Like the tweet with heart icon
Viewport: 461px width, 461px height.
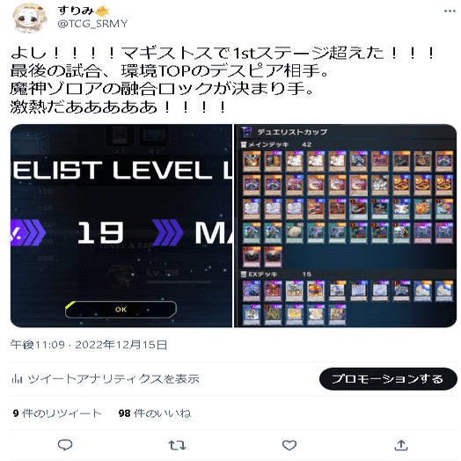pyautogui.click(x=289, y=445)
